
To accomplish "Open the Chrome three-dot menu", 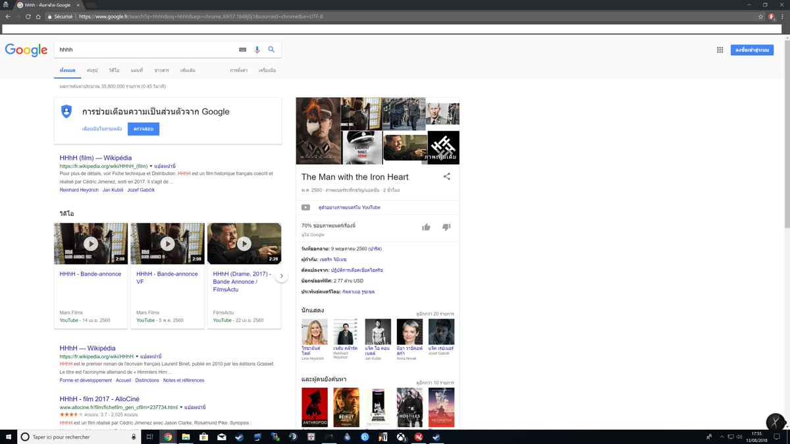I will point(783,16).
